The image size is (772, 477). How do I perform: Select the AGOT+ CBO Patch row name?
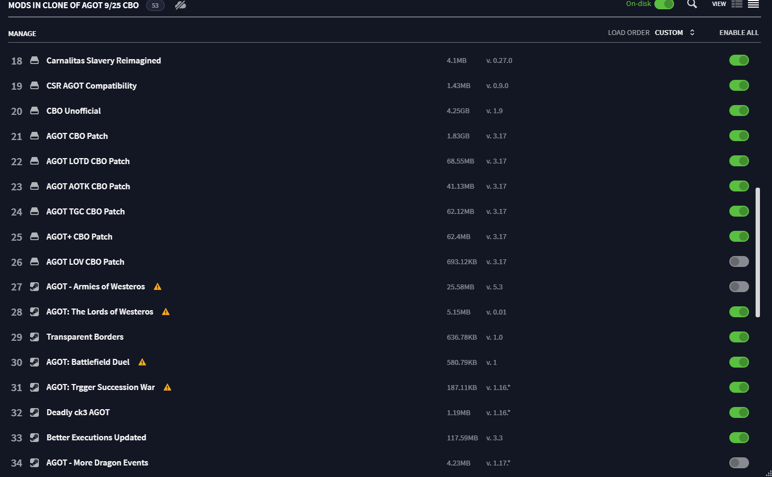79,237
